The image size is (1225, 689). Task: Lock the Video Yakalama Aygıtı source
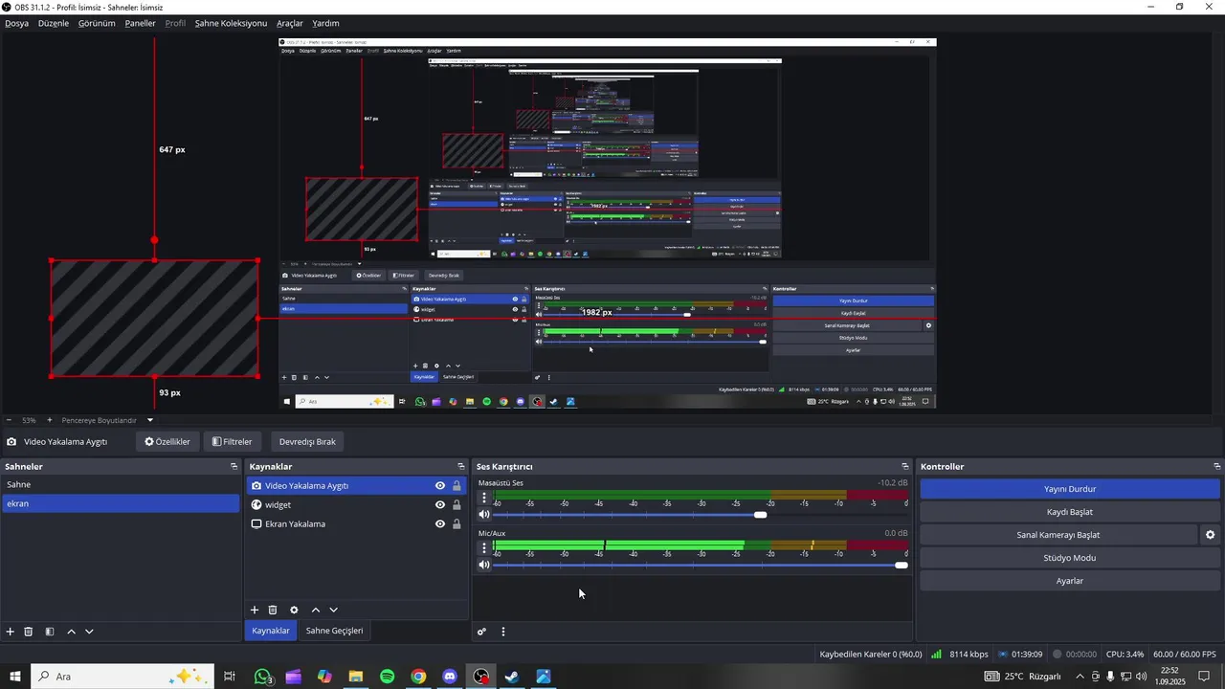coord(457,486)
